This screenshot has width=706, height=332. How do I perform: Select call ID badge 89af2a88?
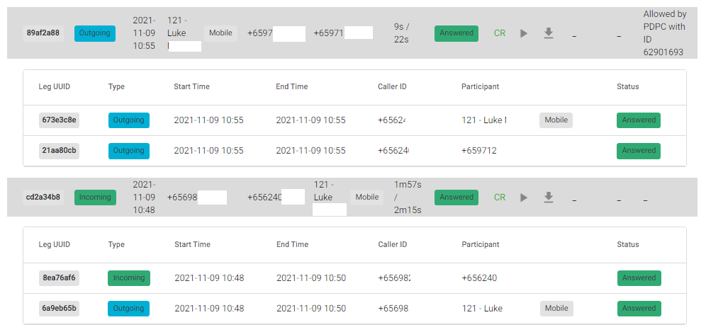43,33
